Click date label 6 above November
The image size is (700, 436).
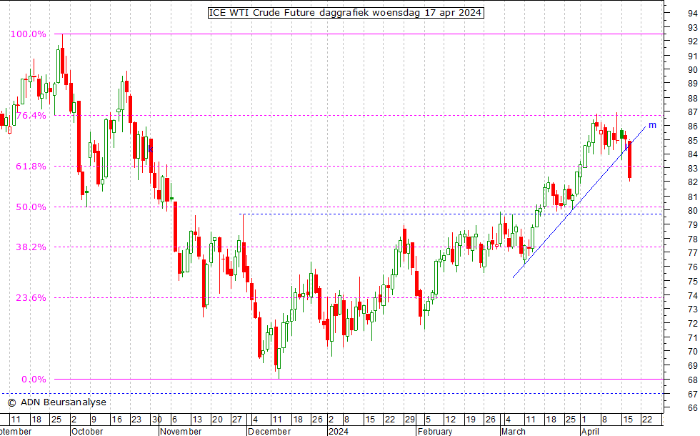[174, 420]
